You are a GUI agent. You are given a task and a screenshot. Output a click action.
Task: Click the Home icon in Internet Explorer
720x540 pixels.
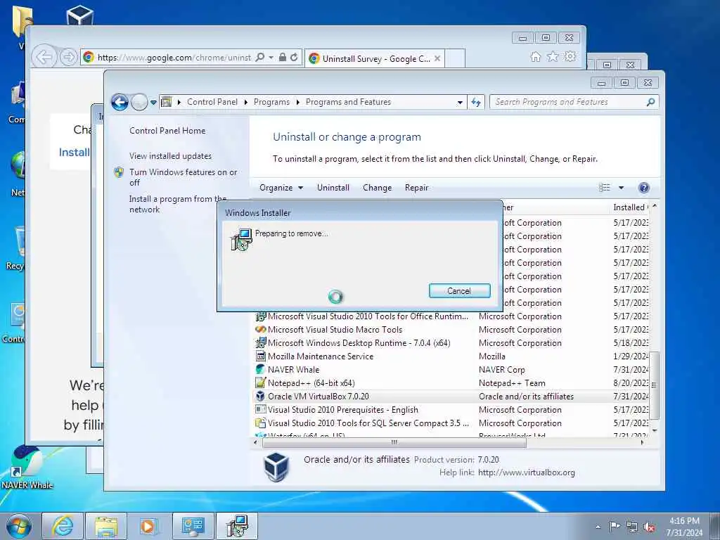[x=535, y=57]
